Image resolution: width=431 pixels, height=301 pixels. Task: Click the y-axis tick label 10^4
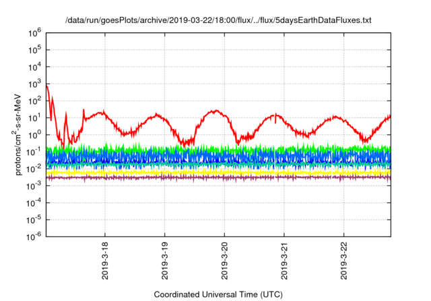[34, 67]
